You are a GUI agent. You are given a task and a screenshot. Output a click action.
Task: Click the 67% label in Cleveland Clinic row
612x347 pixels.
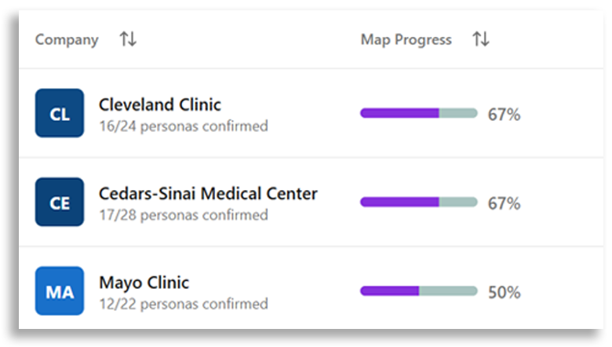coord(504,115)
